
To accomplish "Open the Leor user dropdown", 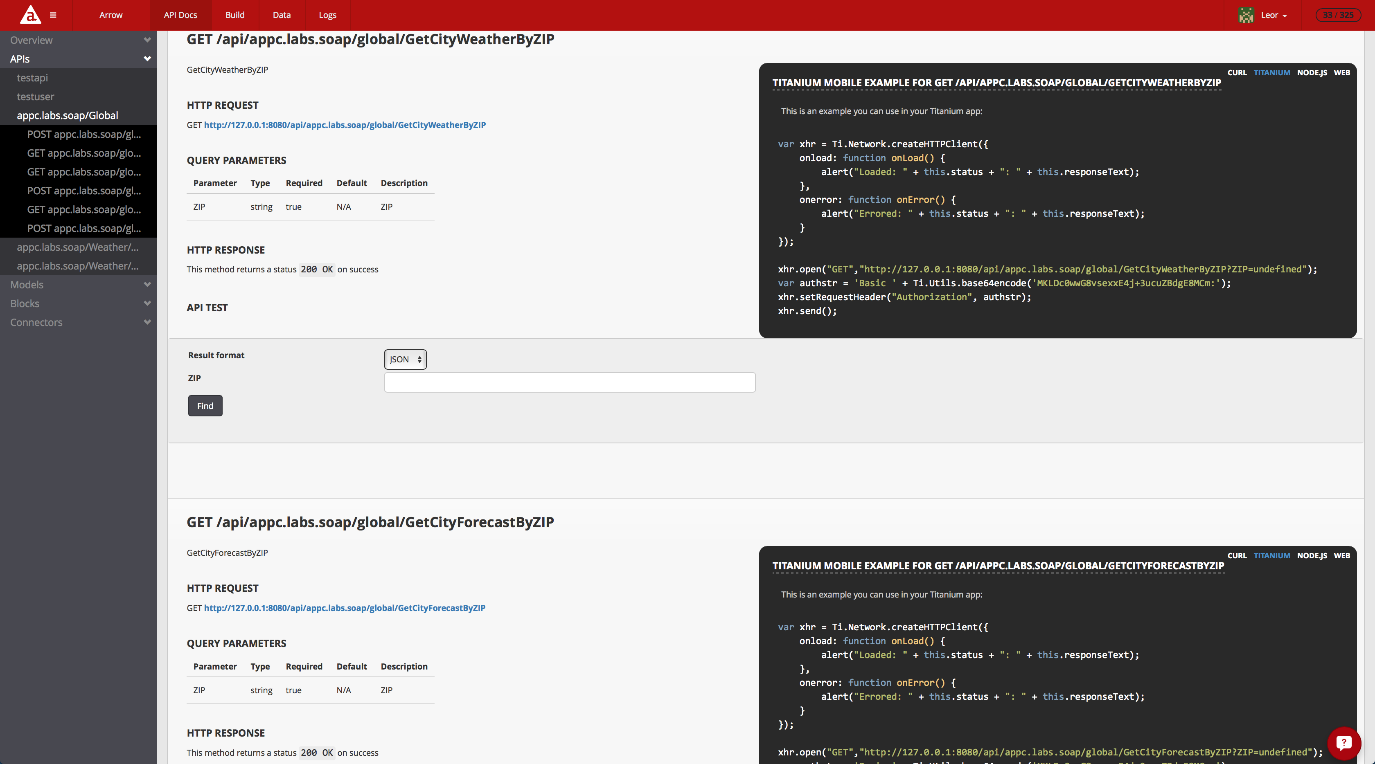I will tap(1274, 15).
